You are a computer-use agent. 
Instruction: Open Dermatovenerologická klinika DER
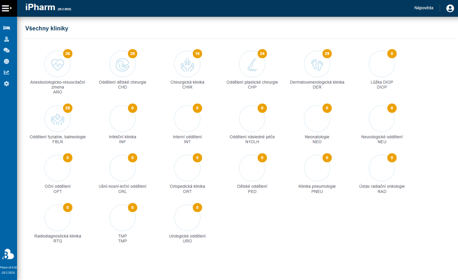[x=317, y=64]
